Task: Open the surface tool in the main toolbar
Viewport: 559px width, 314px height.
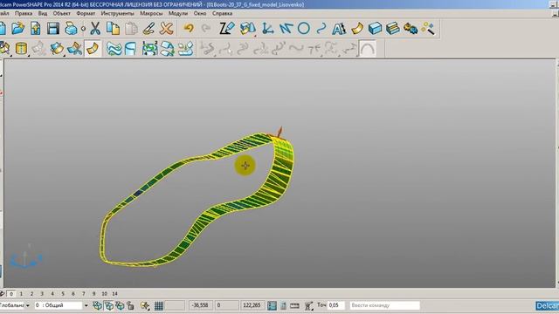Action: tap(357, 29)
